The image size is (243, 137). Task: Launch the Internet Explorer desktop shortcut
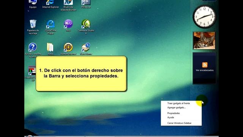[50, 3]
